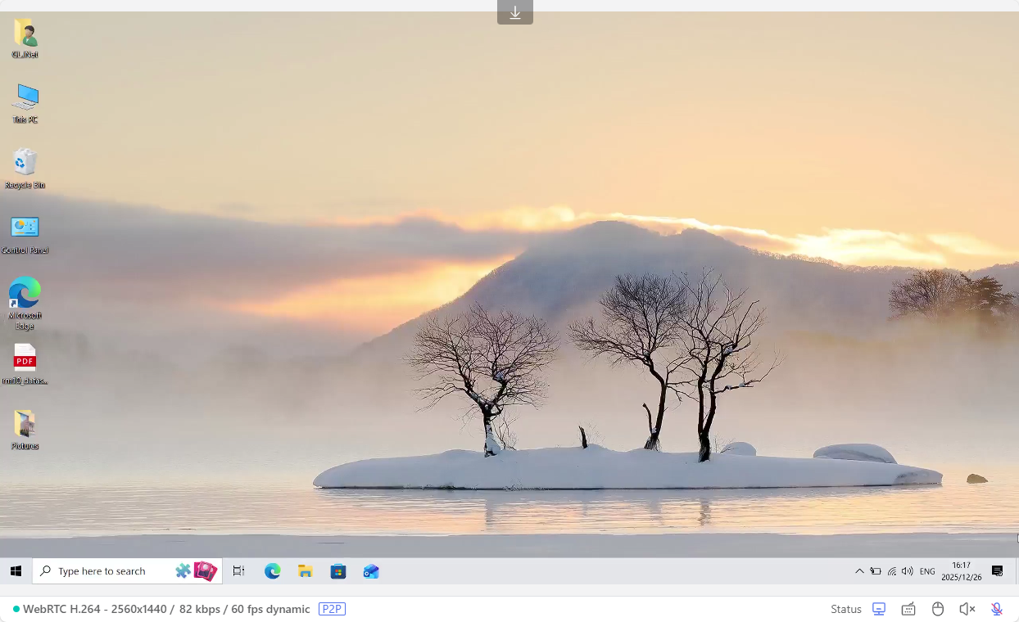Click the ENG language indicator
This screenshot has width=1019, height=622.
(x=927, y=571)
